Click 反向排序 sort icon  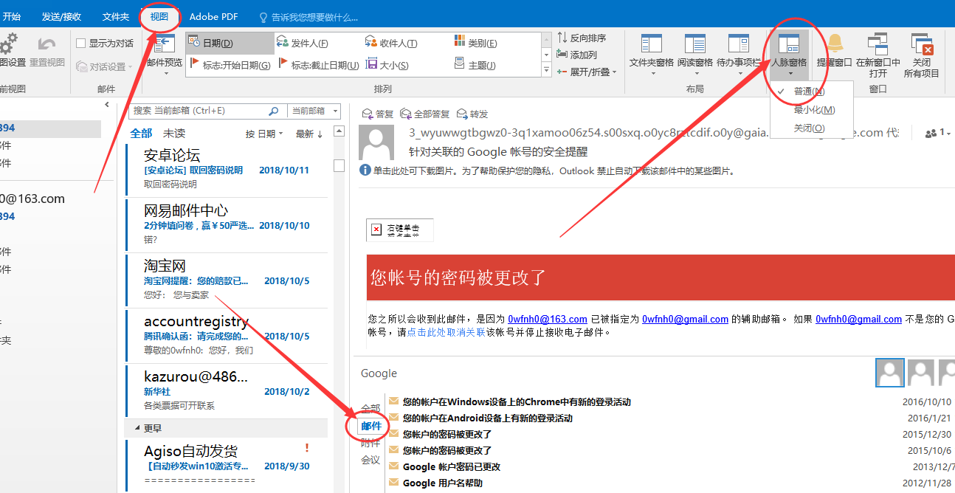[562, 38]
